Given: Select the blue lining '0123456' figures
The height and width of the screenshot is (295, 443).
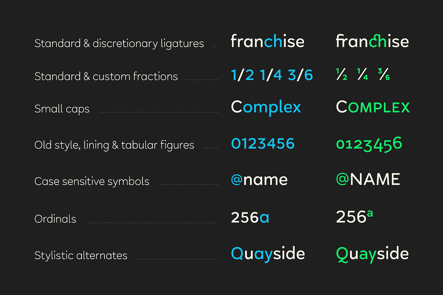Looking at the screenshot, I should point(263,143).
